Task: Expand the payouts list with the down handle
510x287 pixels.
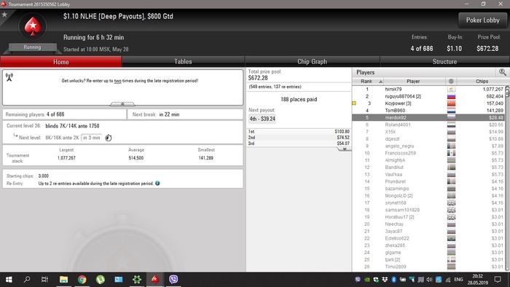Action: click(x=344, y=149)
